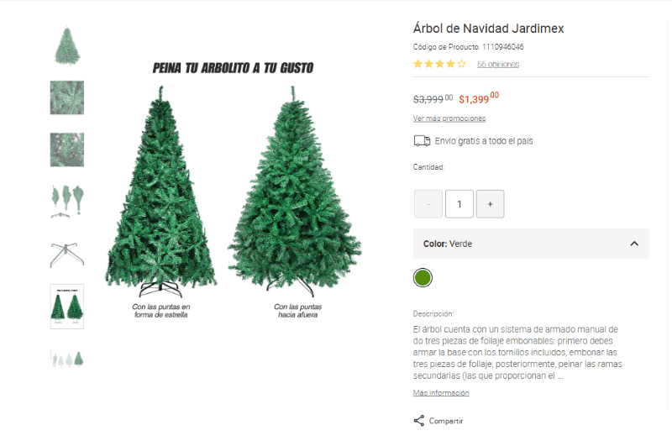672x441 pixels.
Task: Select third thumbnail of branch detail
Action: [67, 150]
